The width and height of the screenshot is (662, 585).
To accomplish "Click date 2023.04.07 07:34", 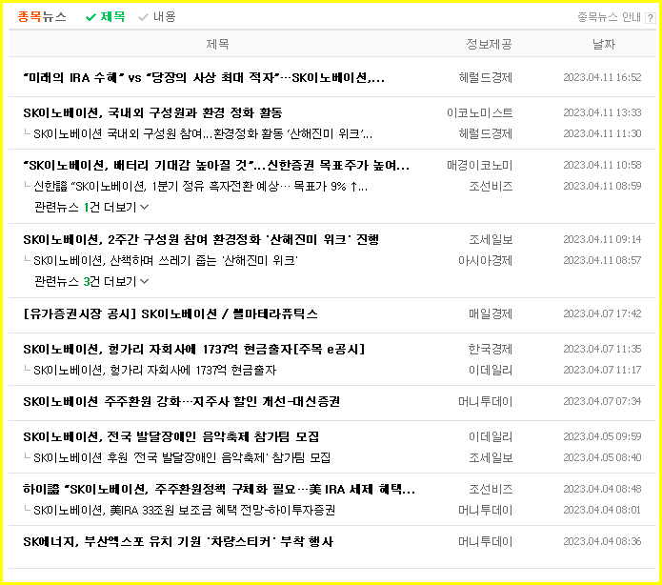I will coord(602,402).
